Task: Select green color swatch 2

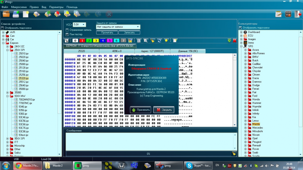Action: (x=89, y=41)
